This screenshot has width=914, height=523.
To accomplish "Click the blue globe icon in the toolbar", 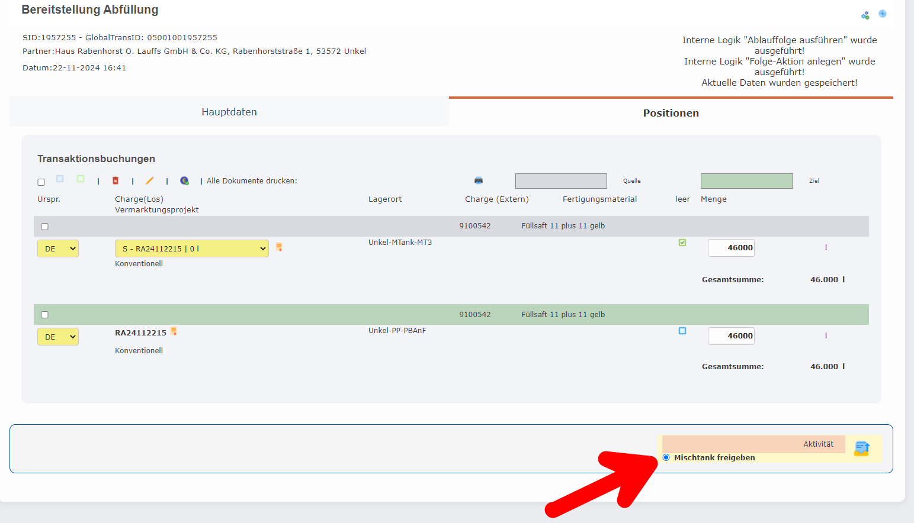I will tap(185, 180).
